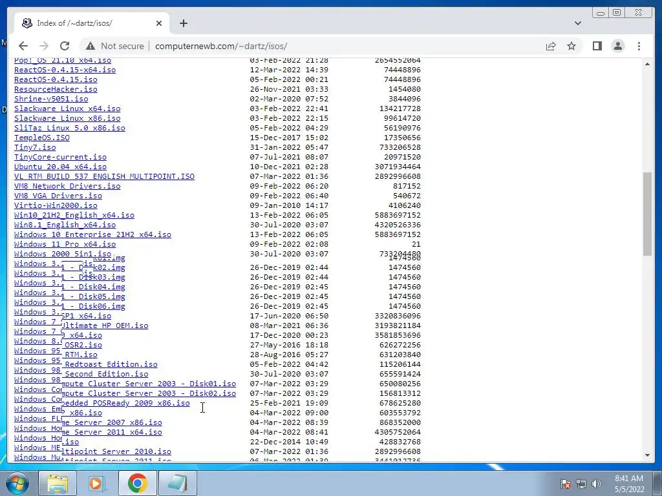Open Windows 11 Pro x64.iso link
Image resolution: width=662 pixels, height=496 pixels.
[x=65, y=245]
